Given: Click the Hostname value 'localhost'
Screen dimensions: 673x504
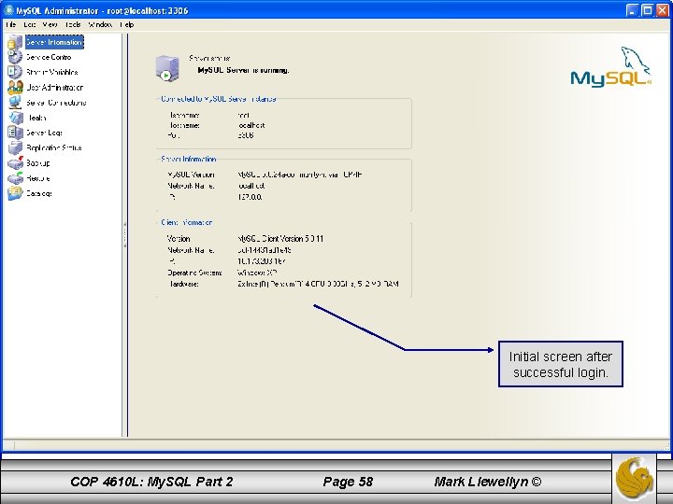Looking at the screenshot, I should [x=251, y=125].
